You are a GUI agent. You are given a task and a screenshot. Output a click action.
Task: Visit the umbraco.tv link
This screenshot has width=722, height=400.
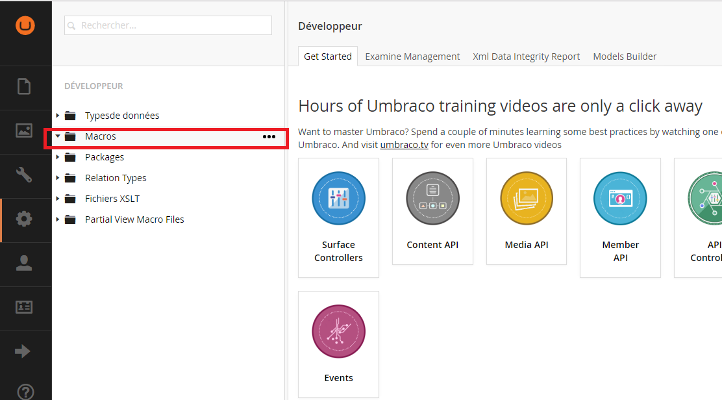tap(404, 145)
